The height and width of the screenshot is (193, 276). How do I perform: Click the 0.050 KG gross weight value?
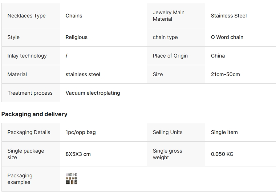[x=222, y=154]
